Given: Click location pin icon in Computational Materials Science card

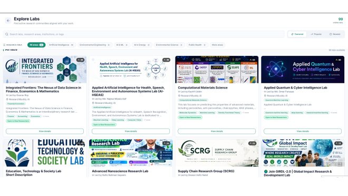Looking at the screenshot, I should (179, 96).
